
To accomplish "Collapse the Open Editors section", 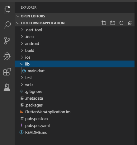I will 18,16.
